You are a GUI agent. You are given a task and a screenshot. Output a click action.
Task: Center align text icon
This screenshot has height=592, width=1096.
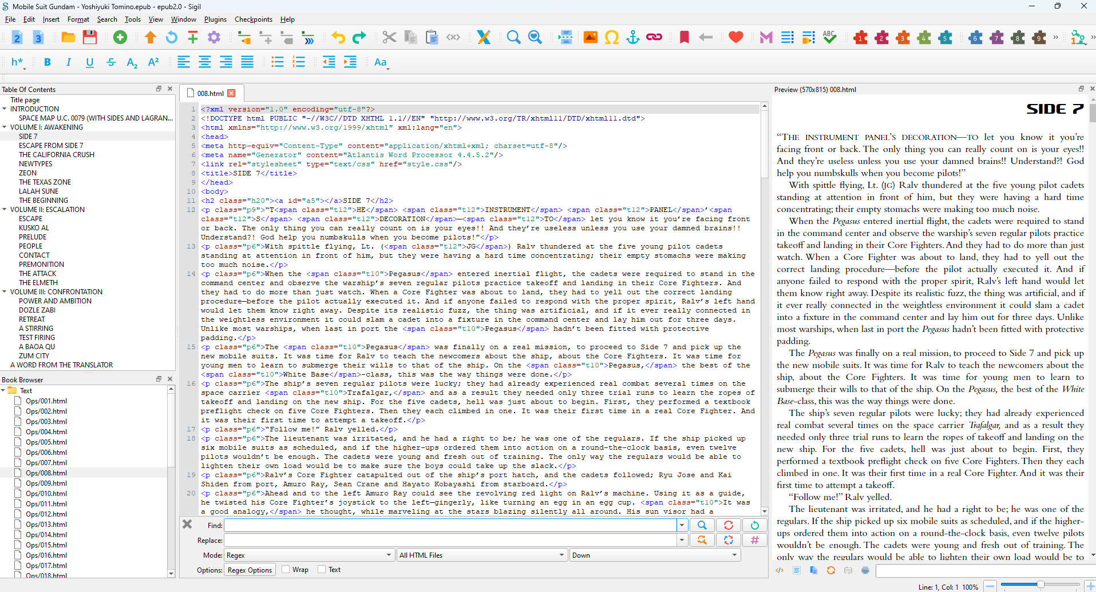(x=205, y=62)
